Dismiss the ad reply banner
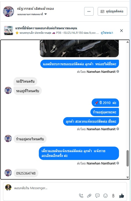This screenshot has height=201, width=131. tap(121, 30)
